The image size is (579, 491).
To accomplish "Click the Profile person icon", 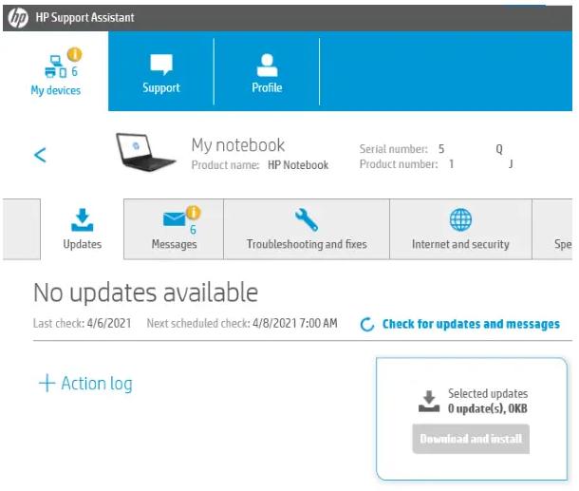I will (x=267, y=65).
